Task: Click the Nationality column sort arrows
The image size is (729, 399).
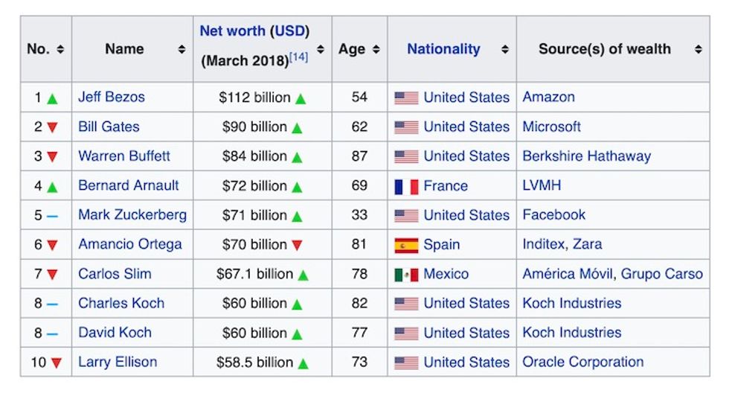Action: 505,49
